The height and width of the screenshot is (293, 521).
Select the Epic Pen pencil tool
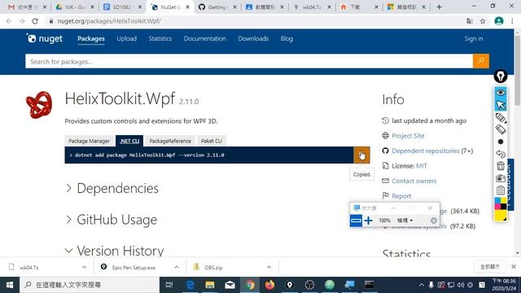click(x=501, y=117)
